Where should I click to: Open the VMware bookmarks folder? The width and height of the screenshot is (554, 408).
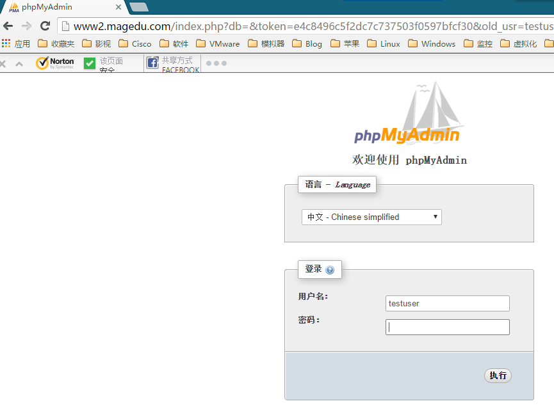pyautogui.click(x=218, y=43)
